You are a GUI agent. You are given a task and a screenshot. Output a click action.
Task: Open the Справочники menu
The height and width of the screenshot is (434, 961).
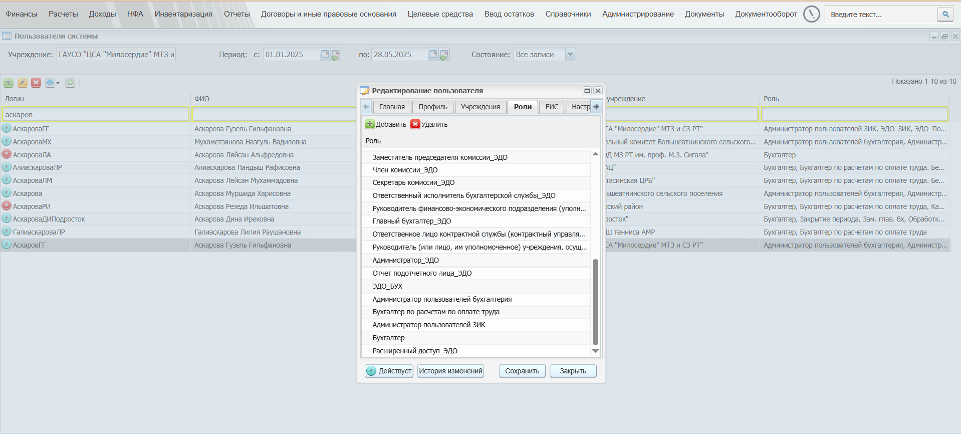[568, 14]
